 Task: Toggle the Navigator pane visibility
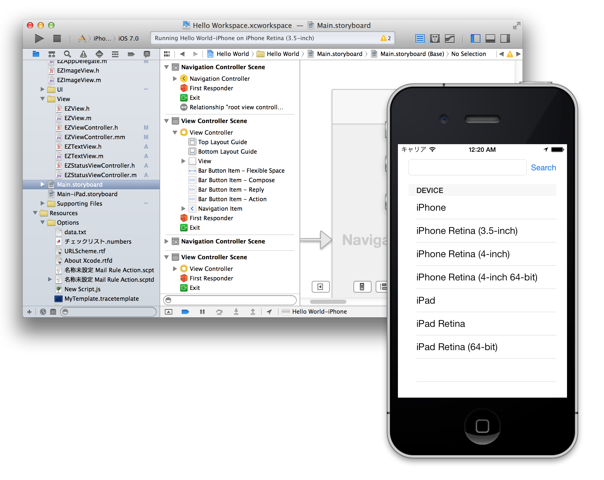pos(475,38)
